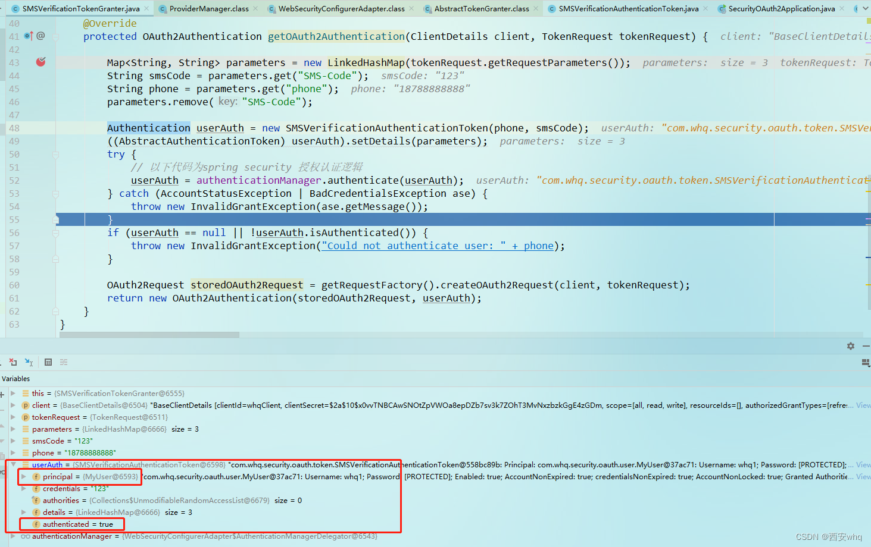
Task: Select the 'authorities' field row
Action: click(167, 501)
